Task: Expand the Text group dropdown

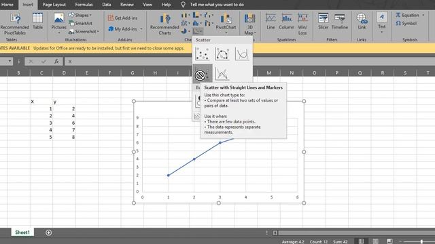Action: [382, 32]
